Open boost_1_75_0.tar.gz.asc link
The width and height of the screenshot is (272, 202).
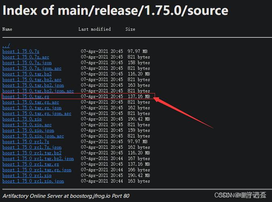point(31,102)
